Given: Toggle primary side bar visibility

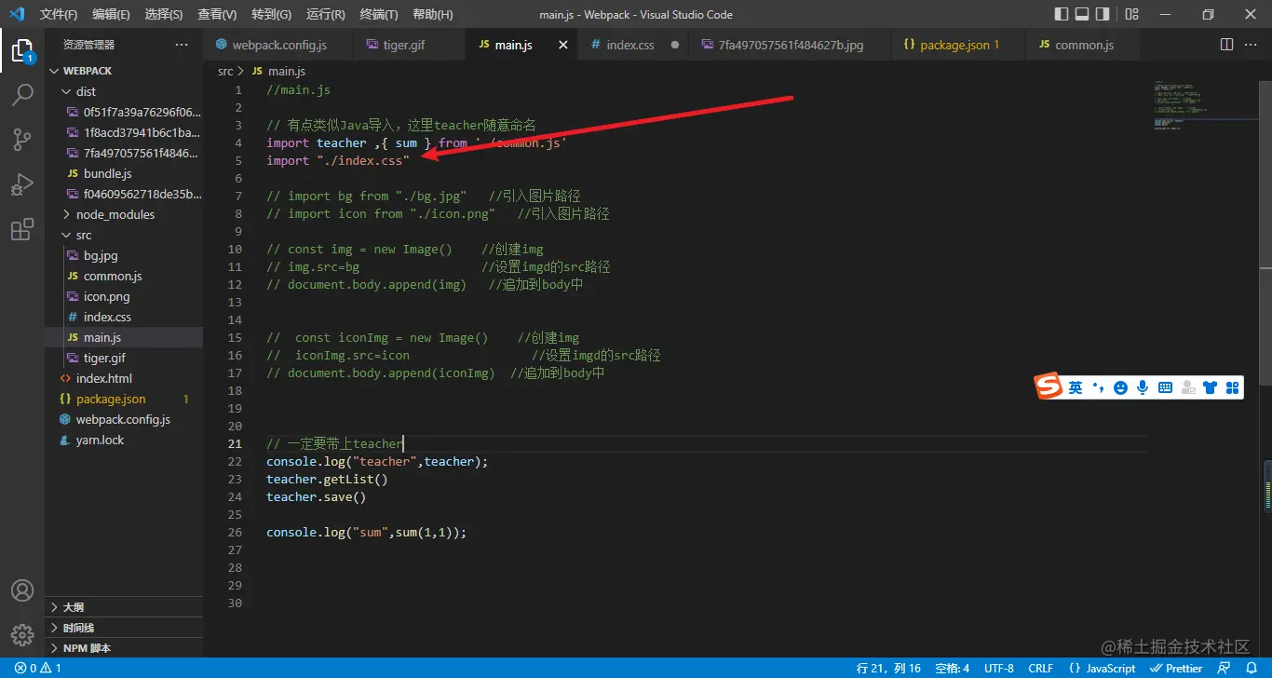Looking at the screenshot, I should [x=1062, y=14].
